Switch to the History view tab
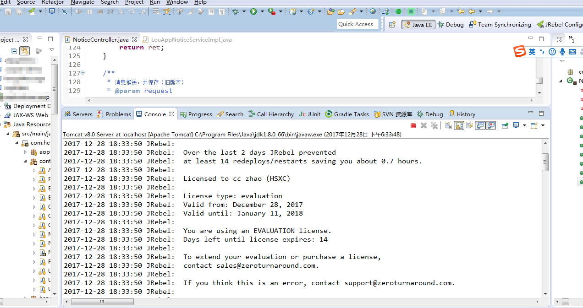This screenshot has width=583, height=308. [462, 114]
